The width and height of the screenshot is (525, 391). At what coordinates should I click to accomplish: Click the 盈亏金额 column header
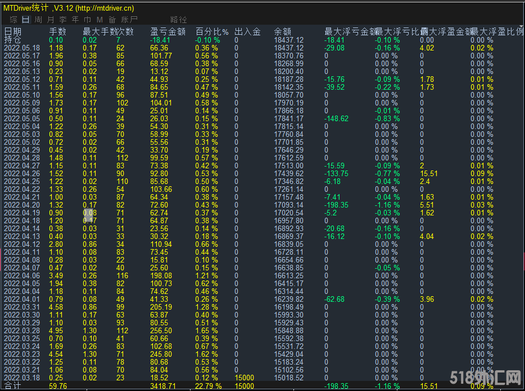pos(168,32)
